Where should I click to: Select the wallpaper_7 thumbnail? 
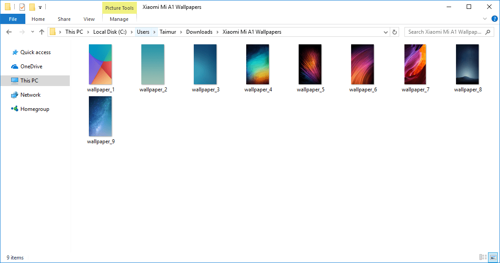415,65
